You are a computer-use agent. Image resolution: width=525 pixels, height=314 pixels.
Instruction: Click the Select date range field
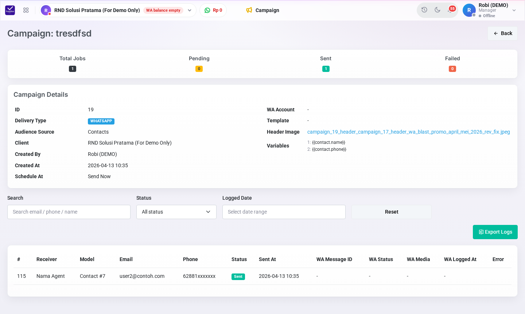pyautogui.click(x=284, y=212)
